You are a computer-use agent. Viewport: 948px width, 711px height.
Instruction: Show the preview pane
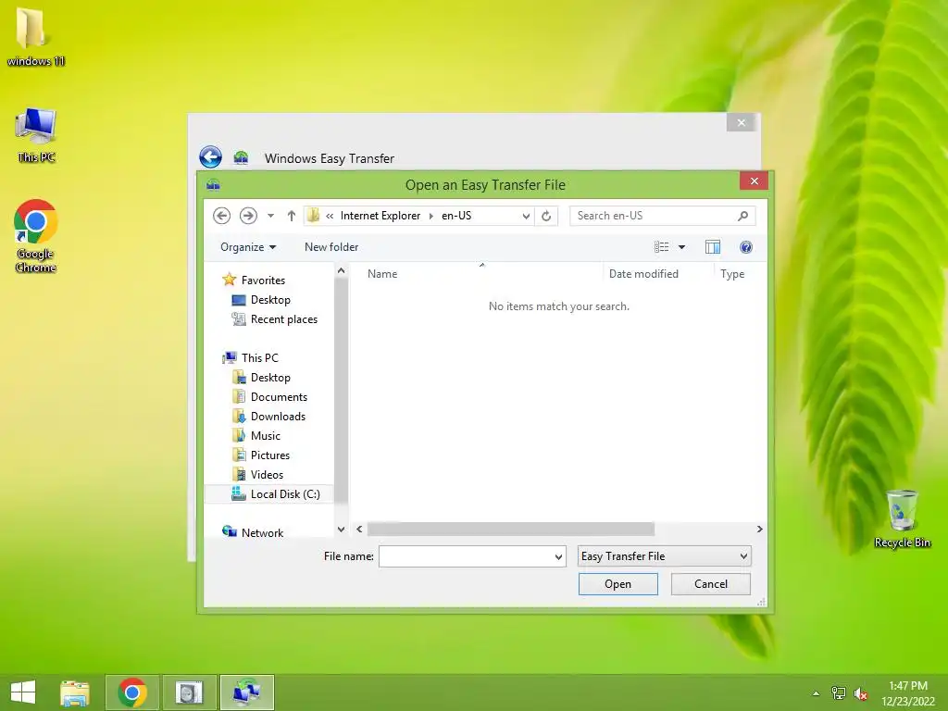(713, 247)
